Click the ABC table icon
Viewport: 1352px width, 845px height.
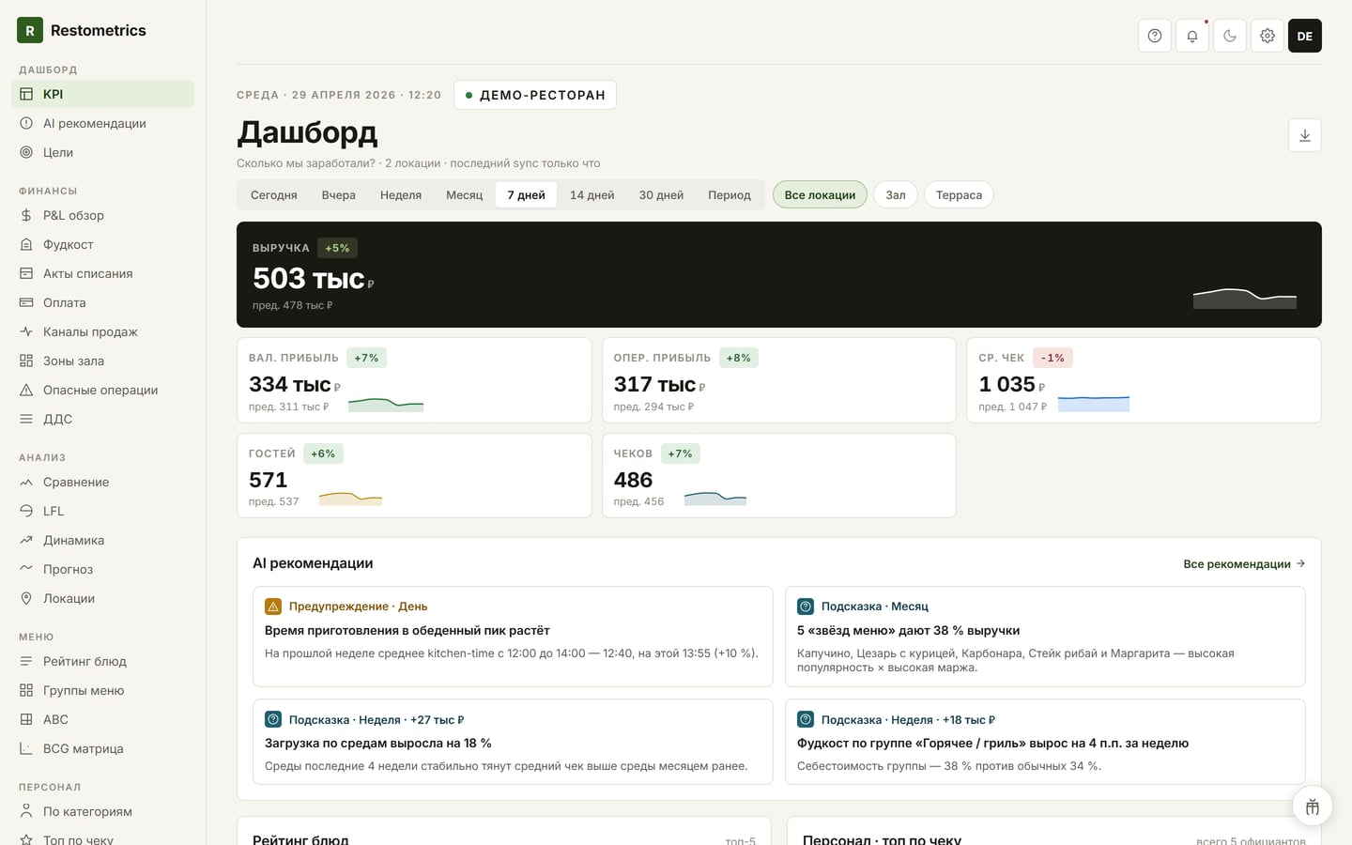pyautogui.click(x=26, y=719)
